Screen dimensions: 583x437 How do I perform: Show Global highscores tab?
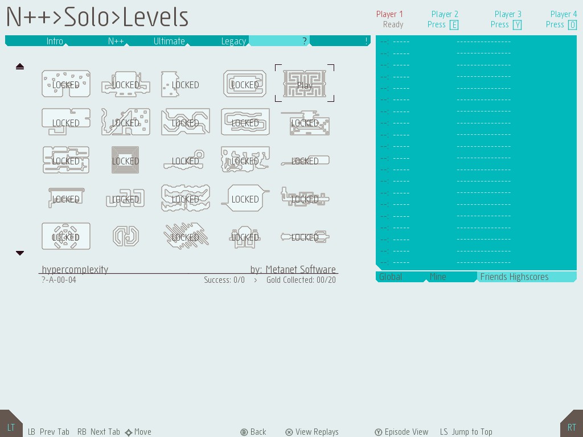point(401,277)
